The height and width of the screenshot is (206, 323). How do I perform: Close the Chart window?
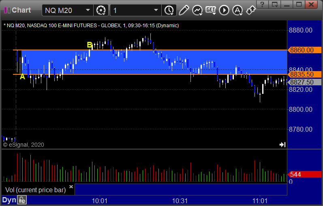(311, 4)
